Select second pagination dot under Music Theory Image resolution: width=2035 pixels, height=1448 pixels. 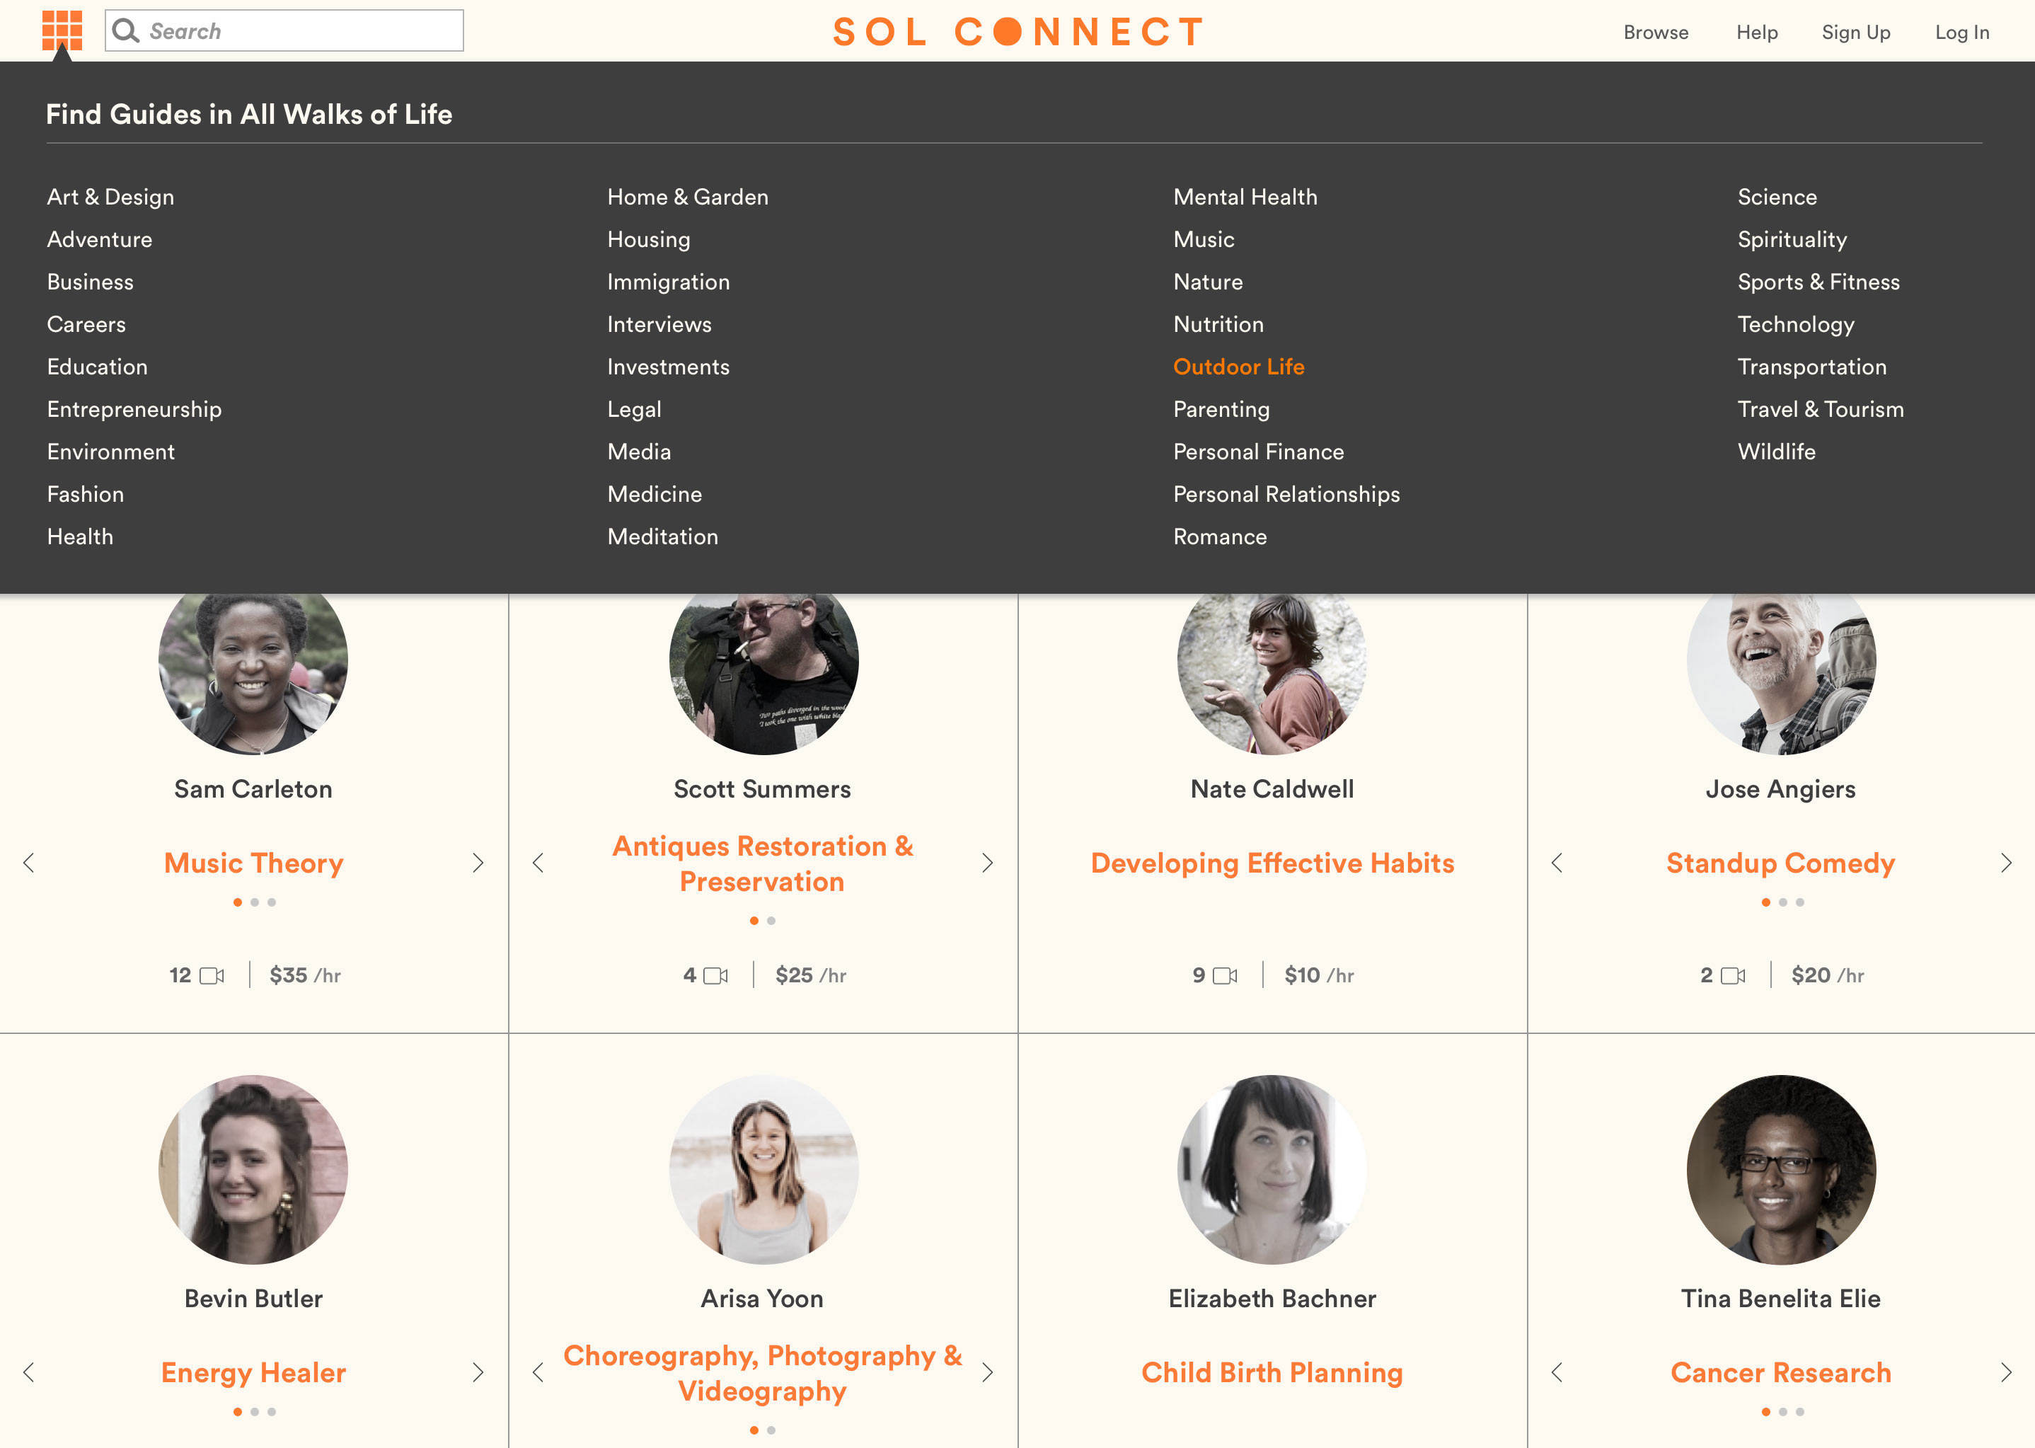pyautogui.click(x=255, y=902)
